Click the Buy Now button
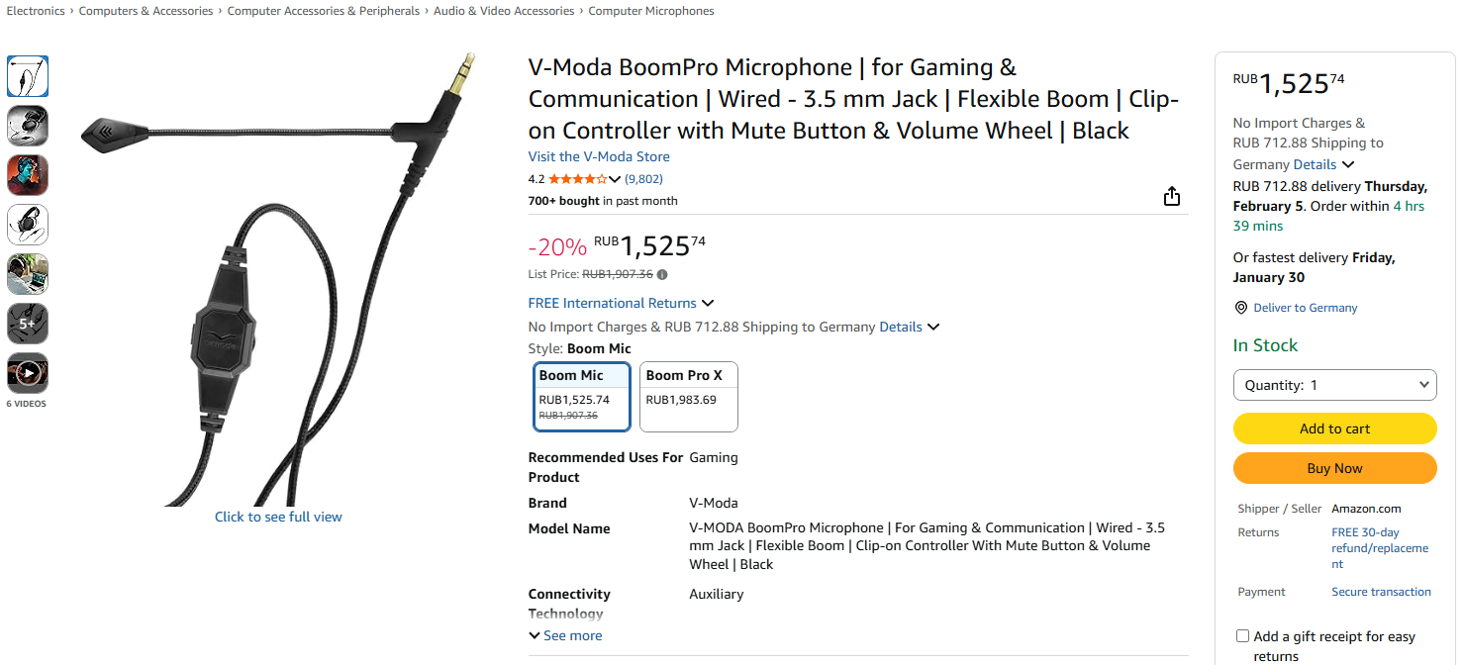 (x=1334, y=468)
